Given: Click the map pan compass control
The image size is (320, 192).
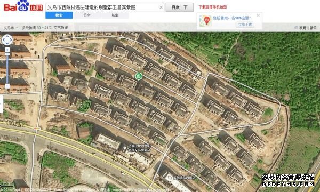Looking at the screenshot, I should tap(7, 40).
